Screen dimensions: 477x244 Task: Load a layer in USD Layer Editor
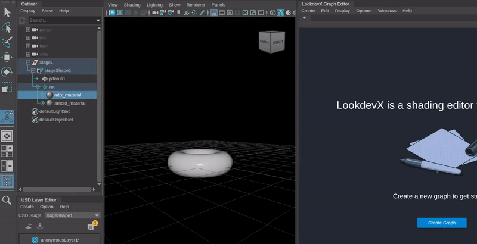(x=39, y=226)
